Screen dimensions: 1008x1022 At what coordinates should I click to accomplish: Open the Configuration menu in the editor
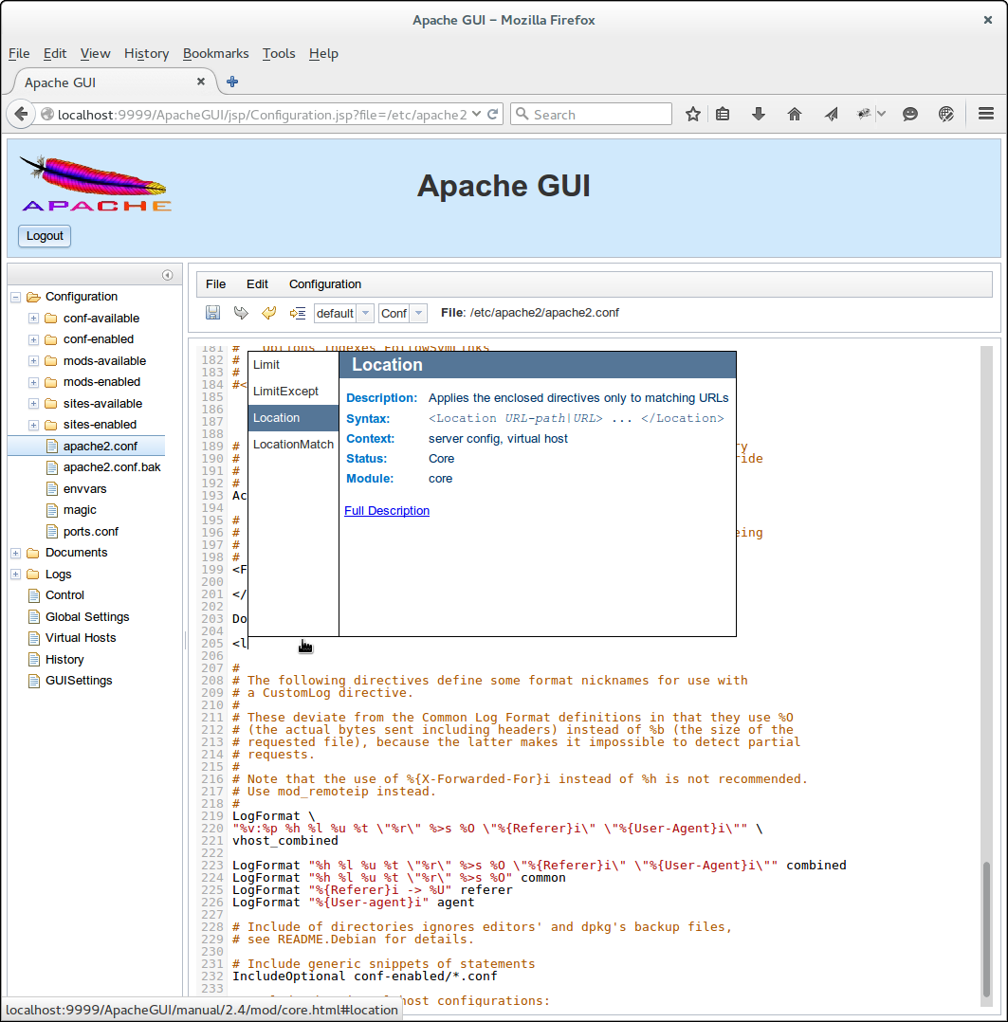(x=324, y=283)
